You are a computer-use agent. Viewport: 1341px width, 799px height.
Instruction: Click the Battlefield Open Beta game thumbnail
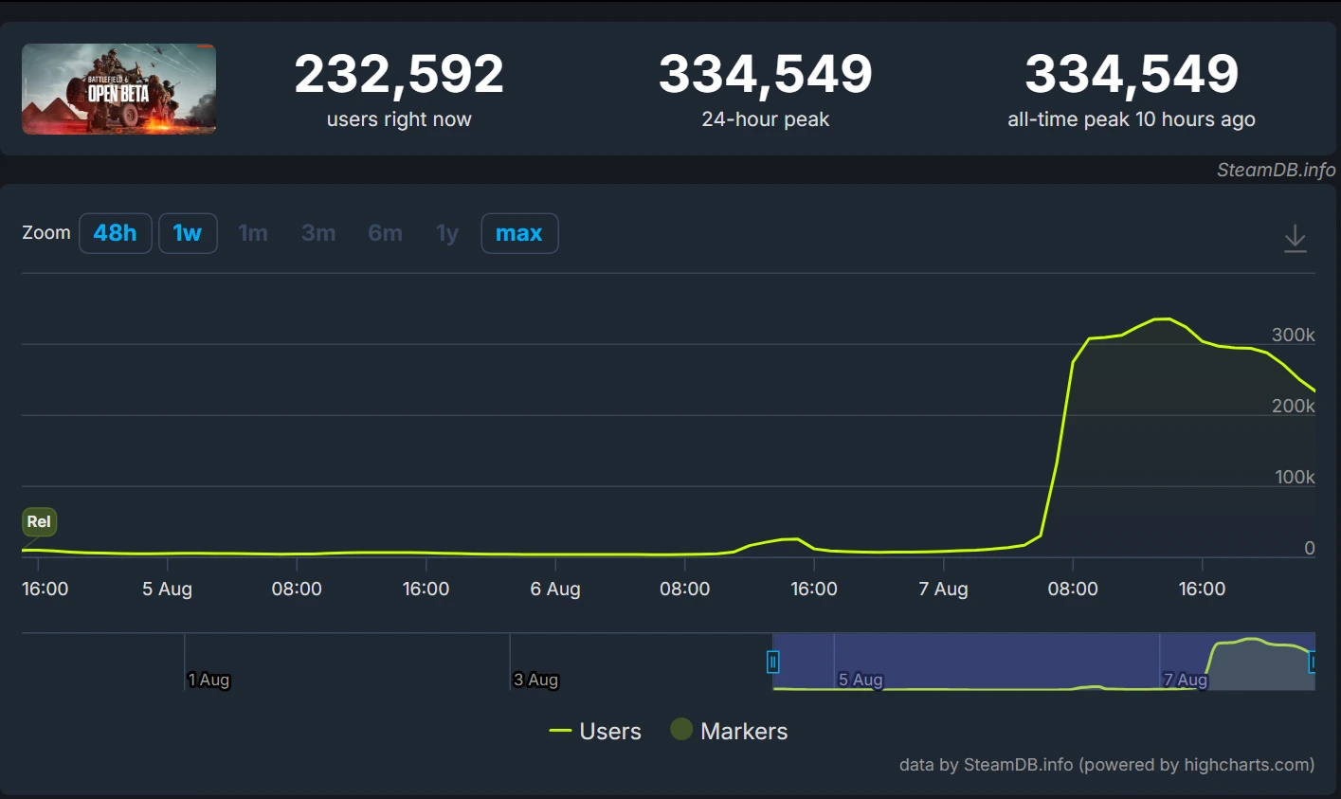(118, 89)
